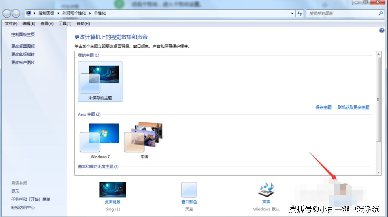Open the 窗口颜色 swatch icon
Image resolution: width=388 pixels, height=217 pixels.
[189, 189]
